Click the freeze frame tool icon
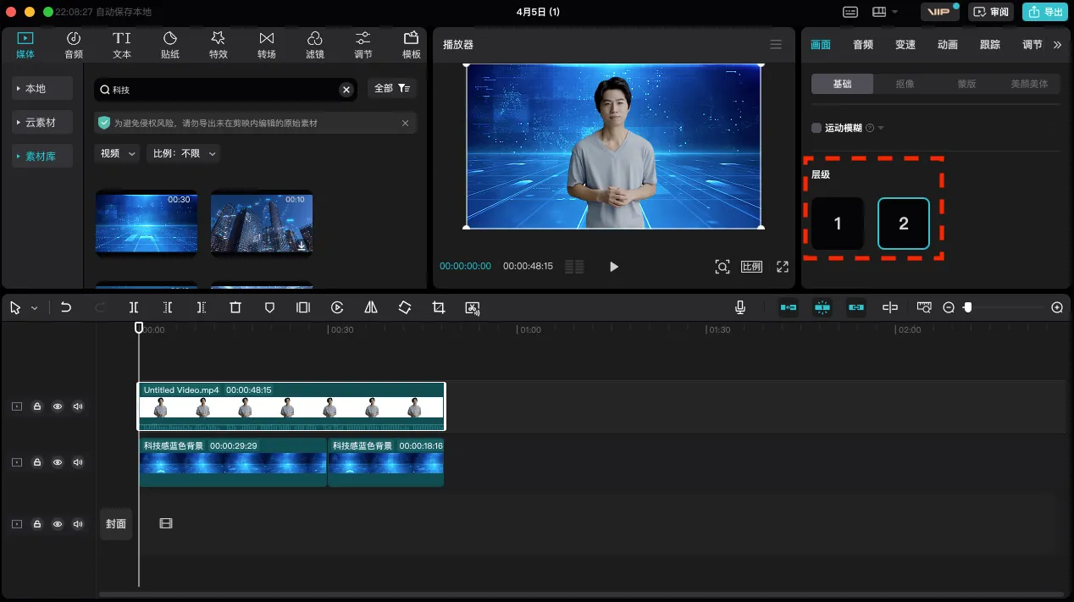Viewport: 1074px width, 602px height. (303, 308)
